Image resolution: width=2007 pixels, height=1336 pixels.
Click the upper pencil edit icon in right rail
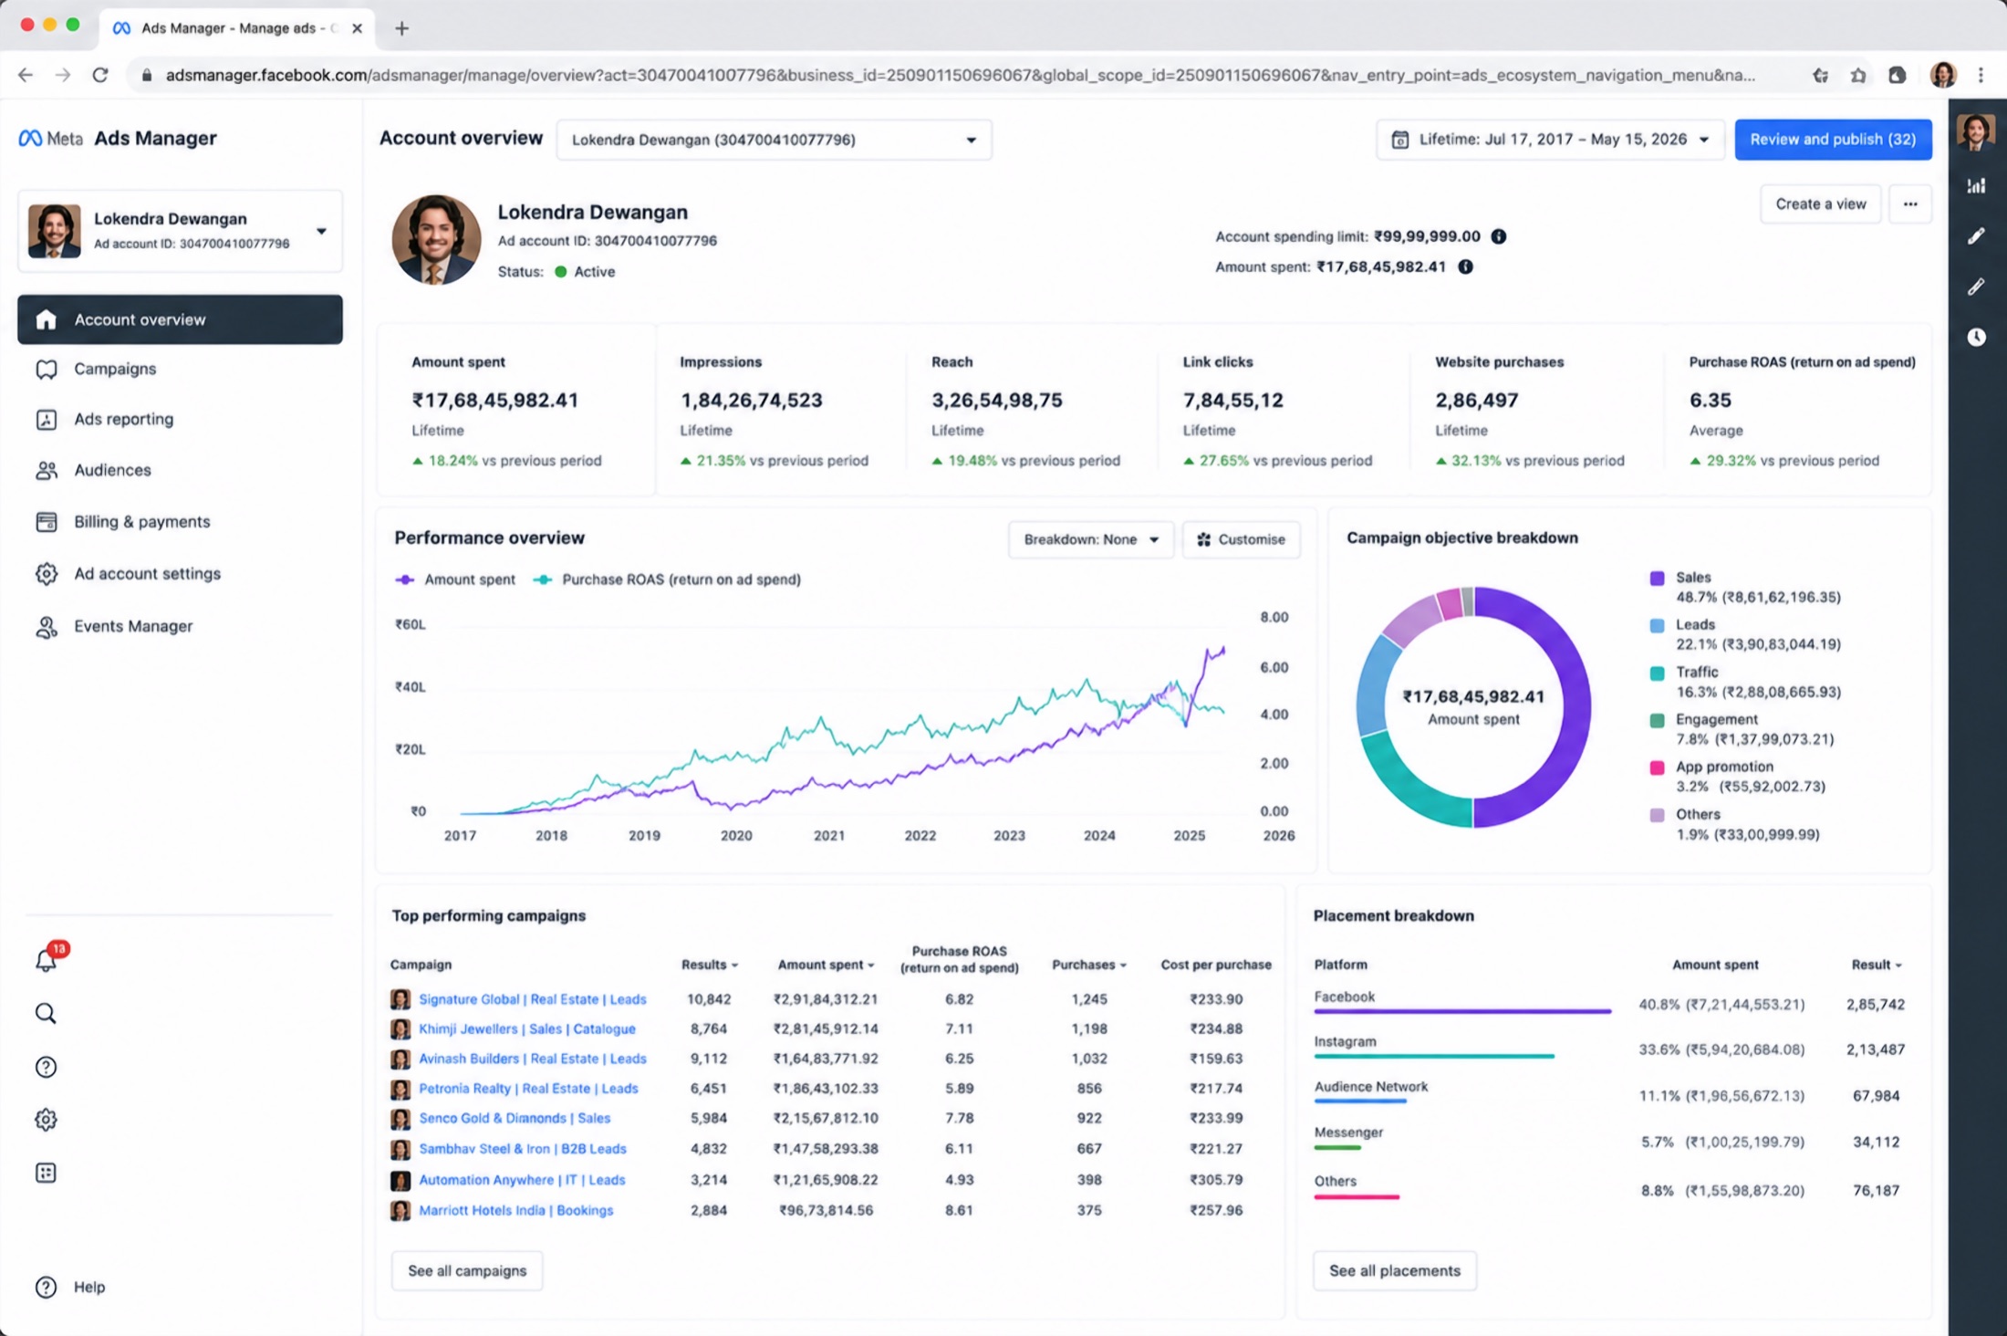[1976, 236]
